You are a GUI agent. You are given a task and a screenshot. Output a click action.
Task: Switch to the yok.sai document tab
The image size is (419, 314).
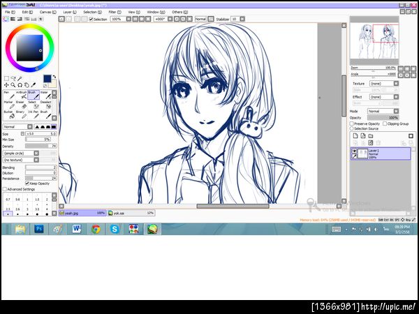[x=131, y=213]
